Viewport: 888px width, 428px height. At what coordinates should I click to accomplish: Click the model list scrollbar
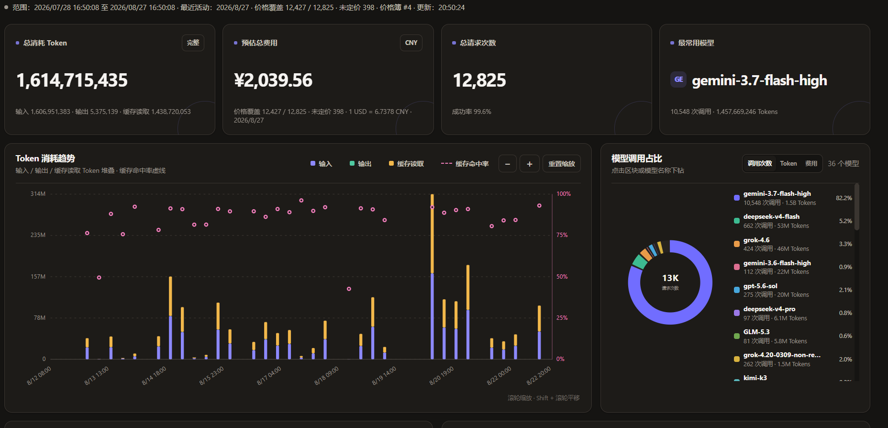click(856, 207)
